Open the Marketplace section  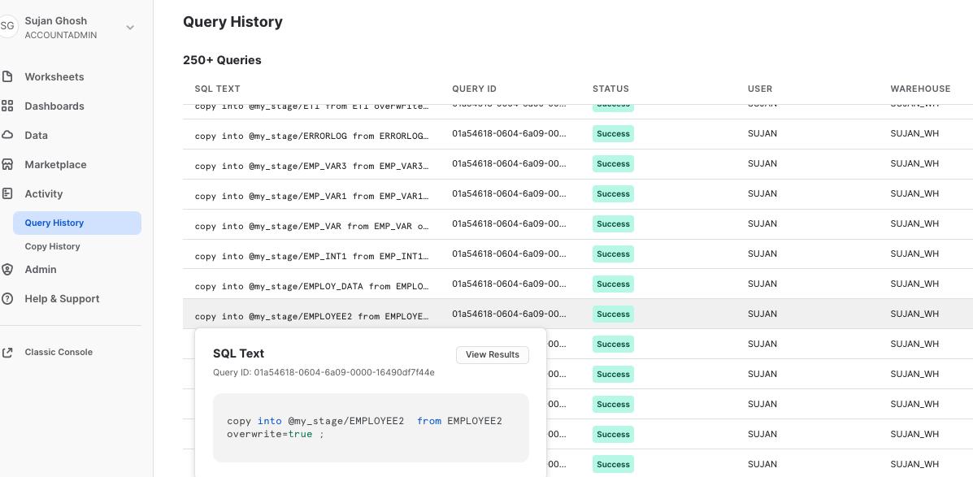(55, 164)
